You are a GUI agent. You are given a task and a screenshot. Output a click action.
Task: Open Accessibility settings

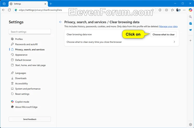21,83
